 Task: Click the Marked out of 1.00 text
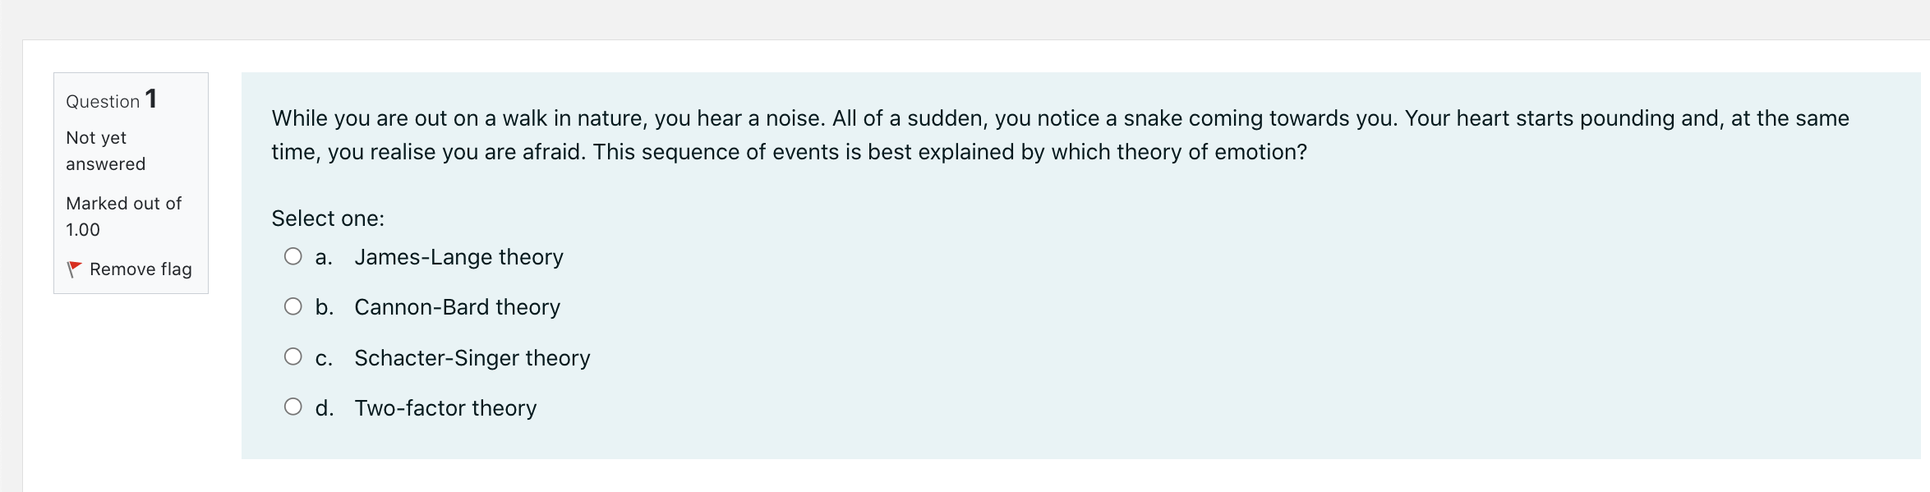click(x=123, y=216)
